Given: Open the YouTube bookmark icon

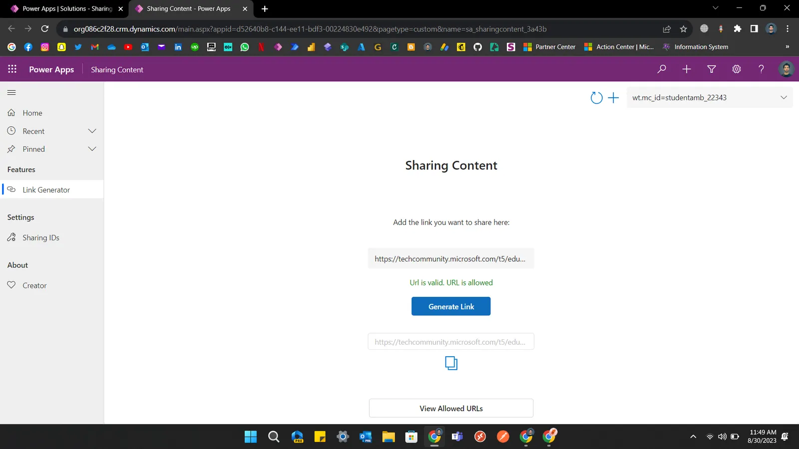Looking at the screenshot, I should click(x=128, y=47).
